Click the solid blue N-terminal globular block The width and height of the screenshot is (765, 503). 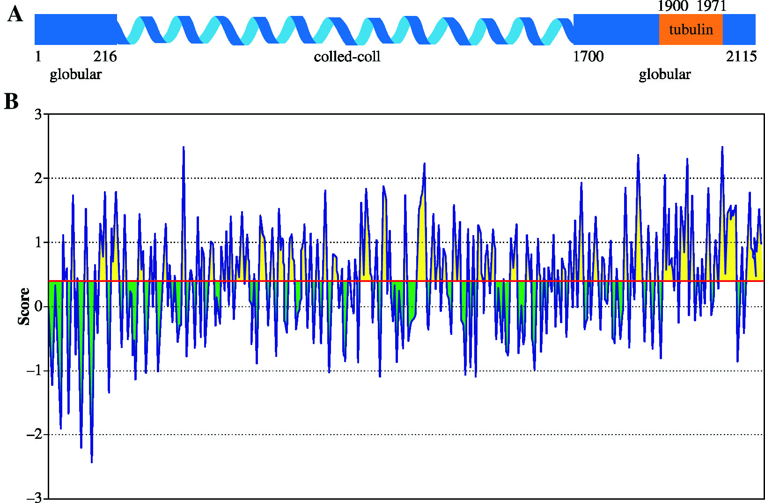point(75,30)
